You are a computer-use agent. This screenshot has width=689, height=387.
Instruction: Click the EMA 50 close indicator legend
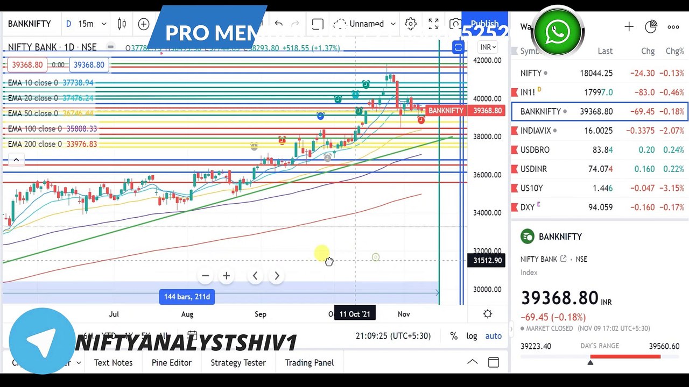[x=51, y=113]
